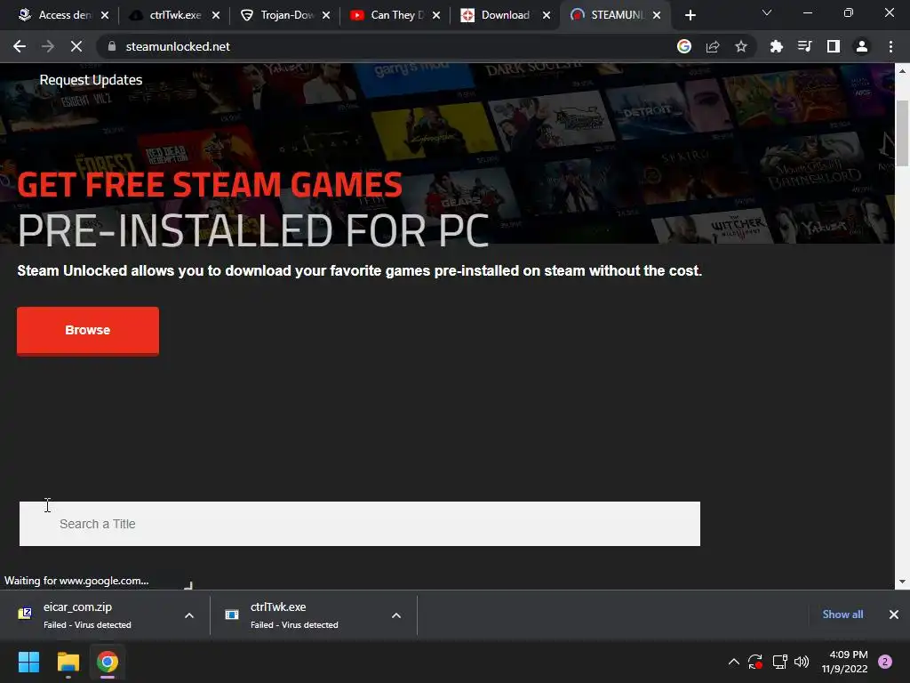
Task: Show hidden system tray icons
Action: [733, 662]
